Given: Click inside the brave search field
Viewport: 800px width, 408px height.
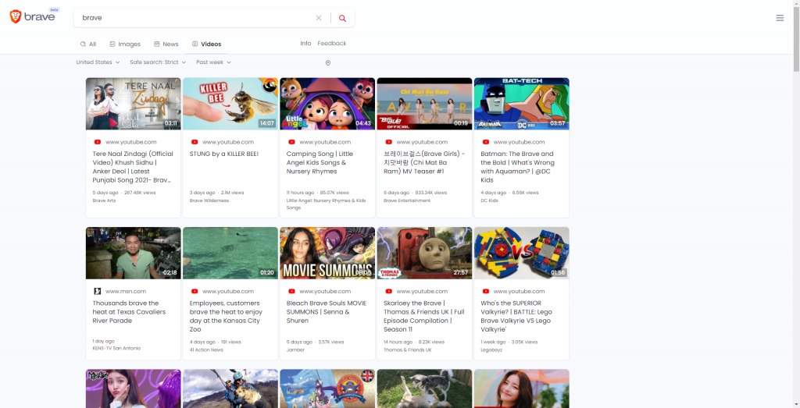Looking at the screenshot, I should point(195,18).
